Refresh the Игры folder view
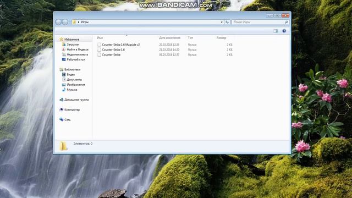The image size is (352, 198). coord(227,22)
